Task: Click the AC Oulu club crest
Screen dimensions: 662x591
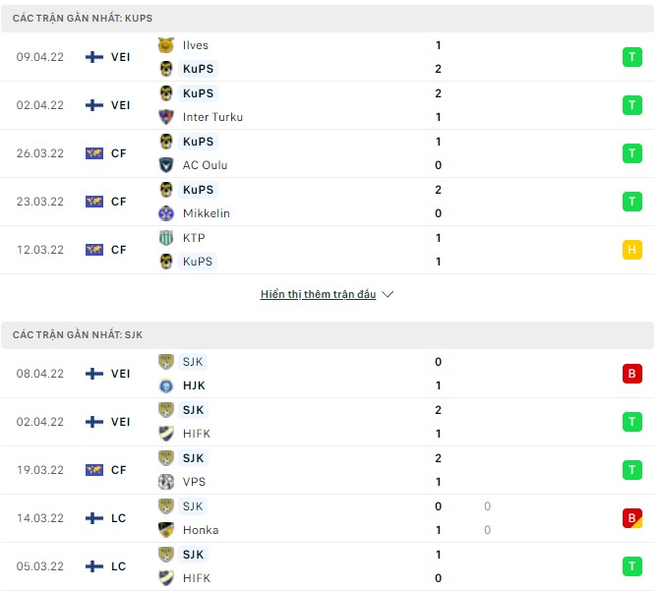Action: [x=165, y=165]
